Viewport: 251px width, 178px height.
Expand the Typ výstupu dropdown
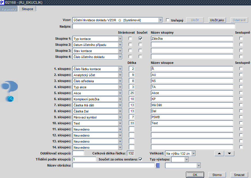[186, 159]
